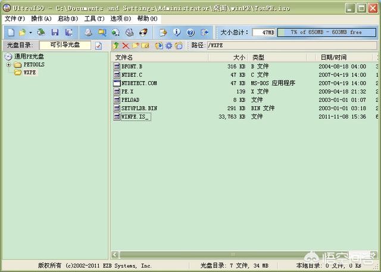The image size is (381, 272).
Task: Click the Rename folder icon
Action: click(145, 45)
